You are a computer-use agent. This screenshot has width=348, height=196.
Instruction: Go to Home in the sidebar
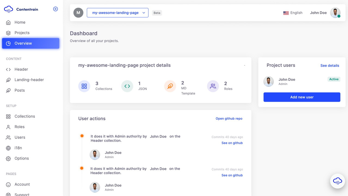20,22
